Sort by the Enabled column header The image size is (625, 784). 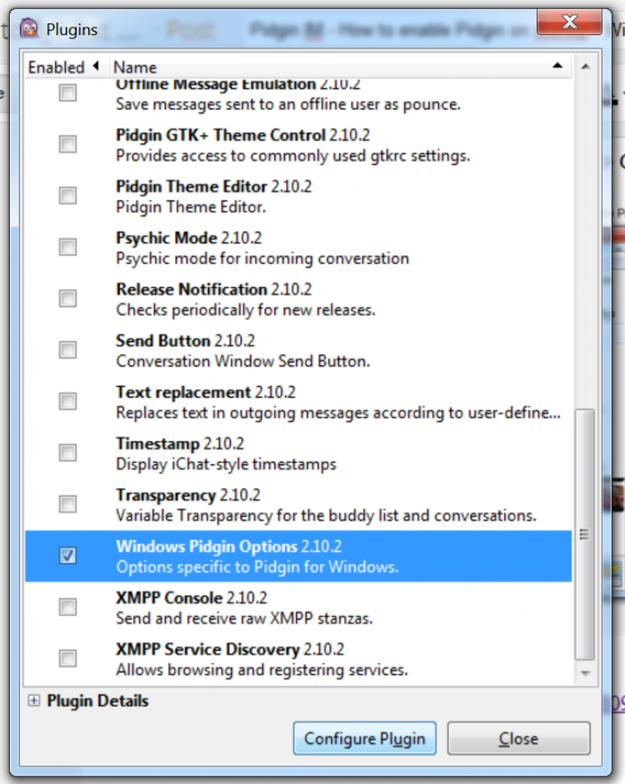tap(67, 67)
